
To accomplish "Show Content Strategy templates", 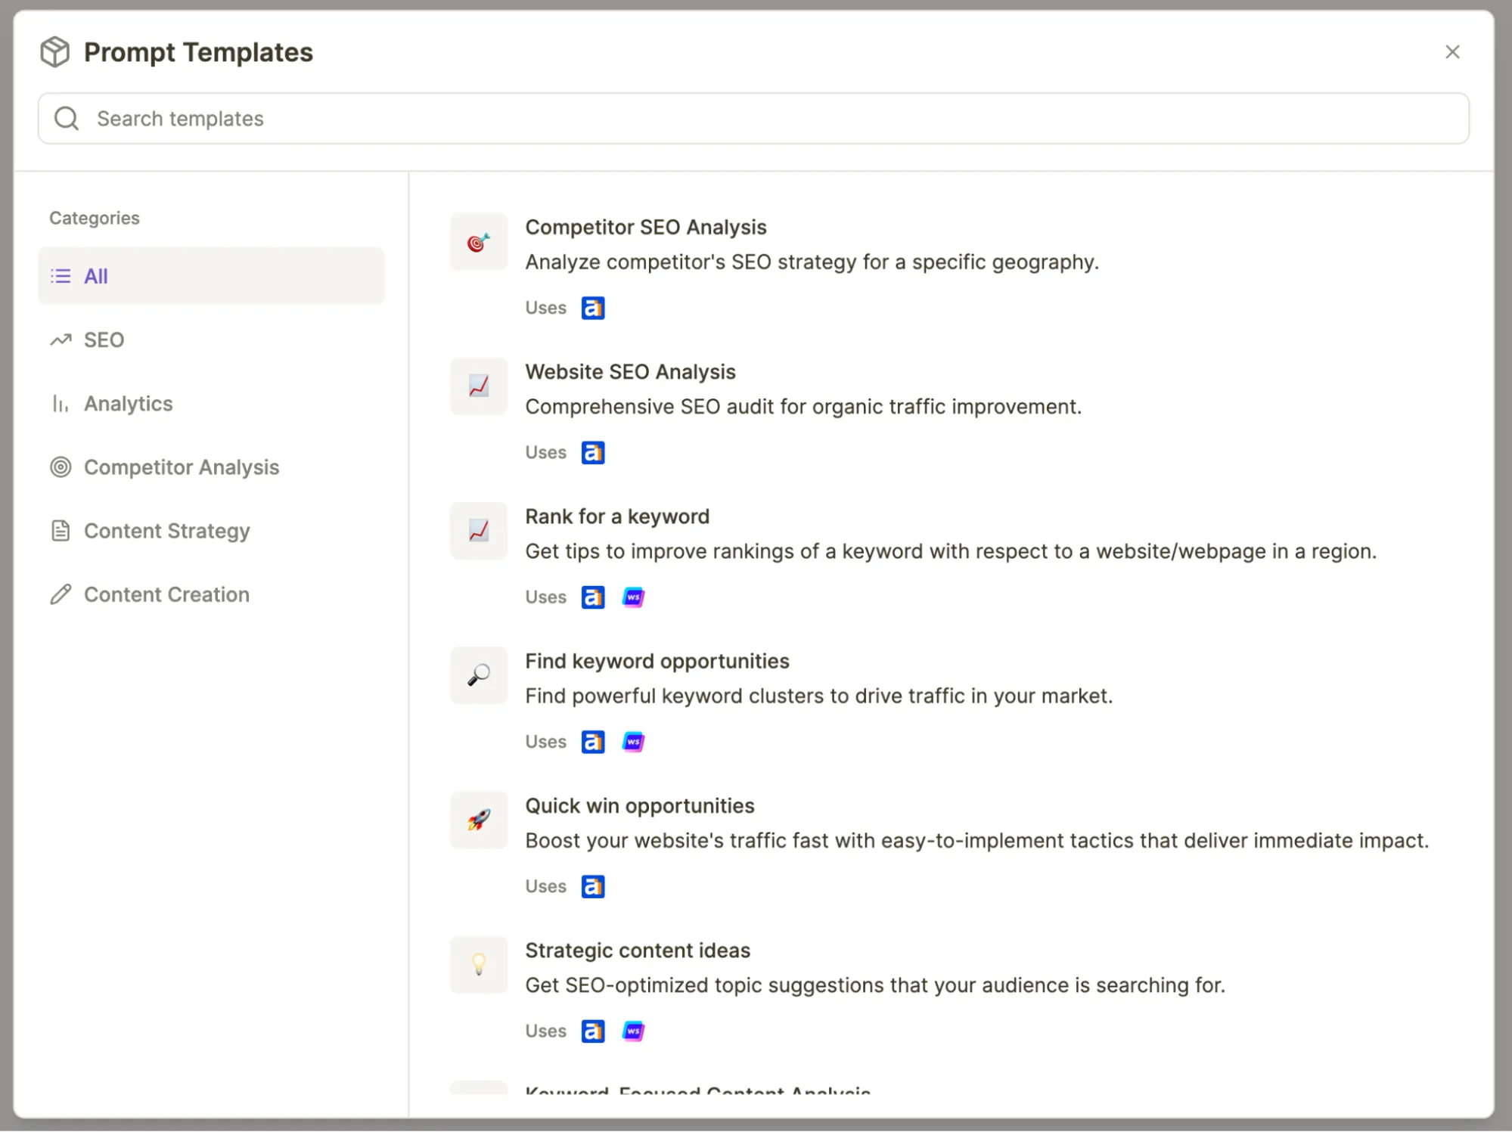I will point(166,531).
